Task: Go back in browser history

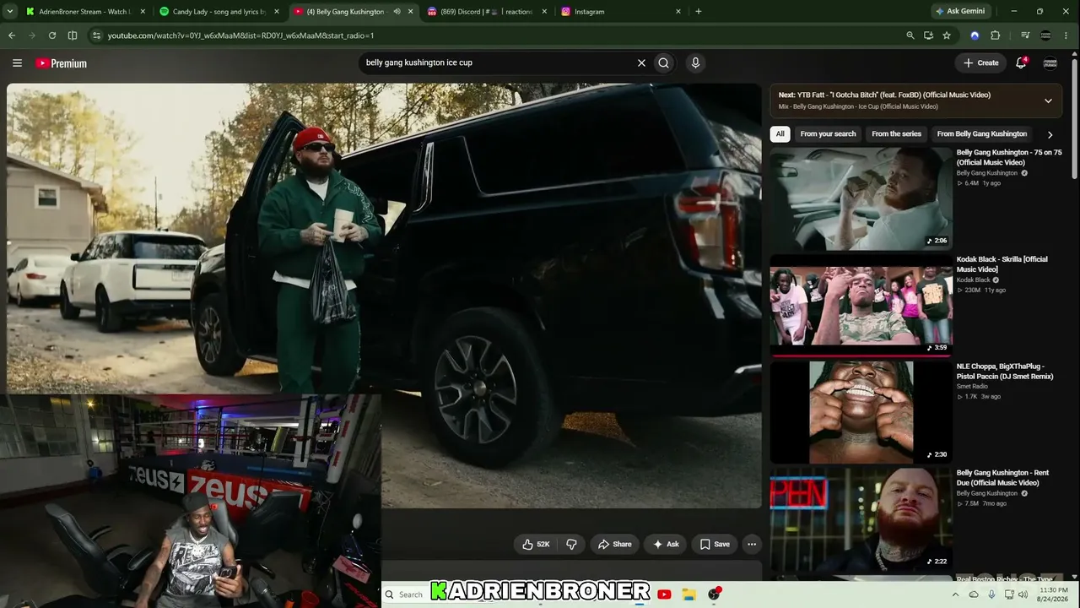Action: pos(12,35)
